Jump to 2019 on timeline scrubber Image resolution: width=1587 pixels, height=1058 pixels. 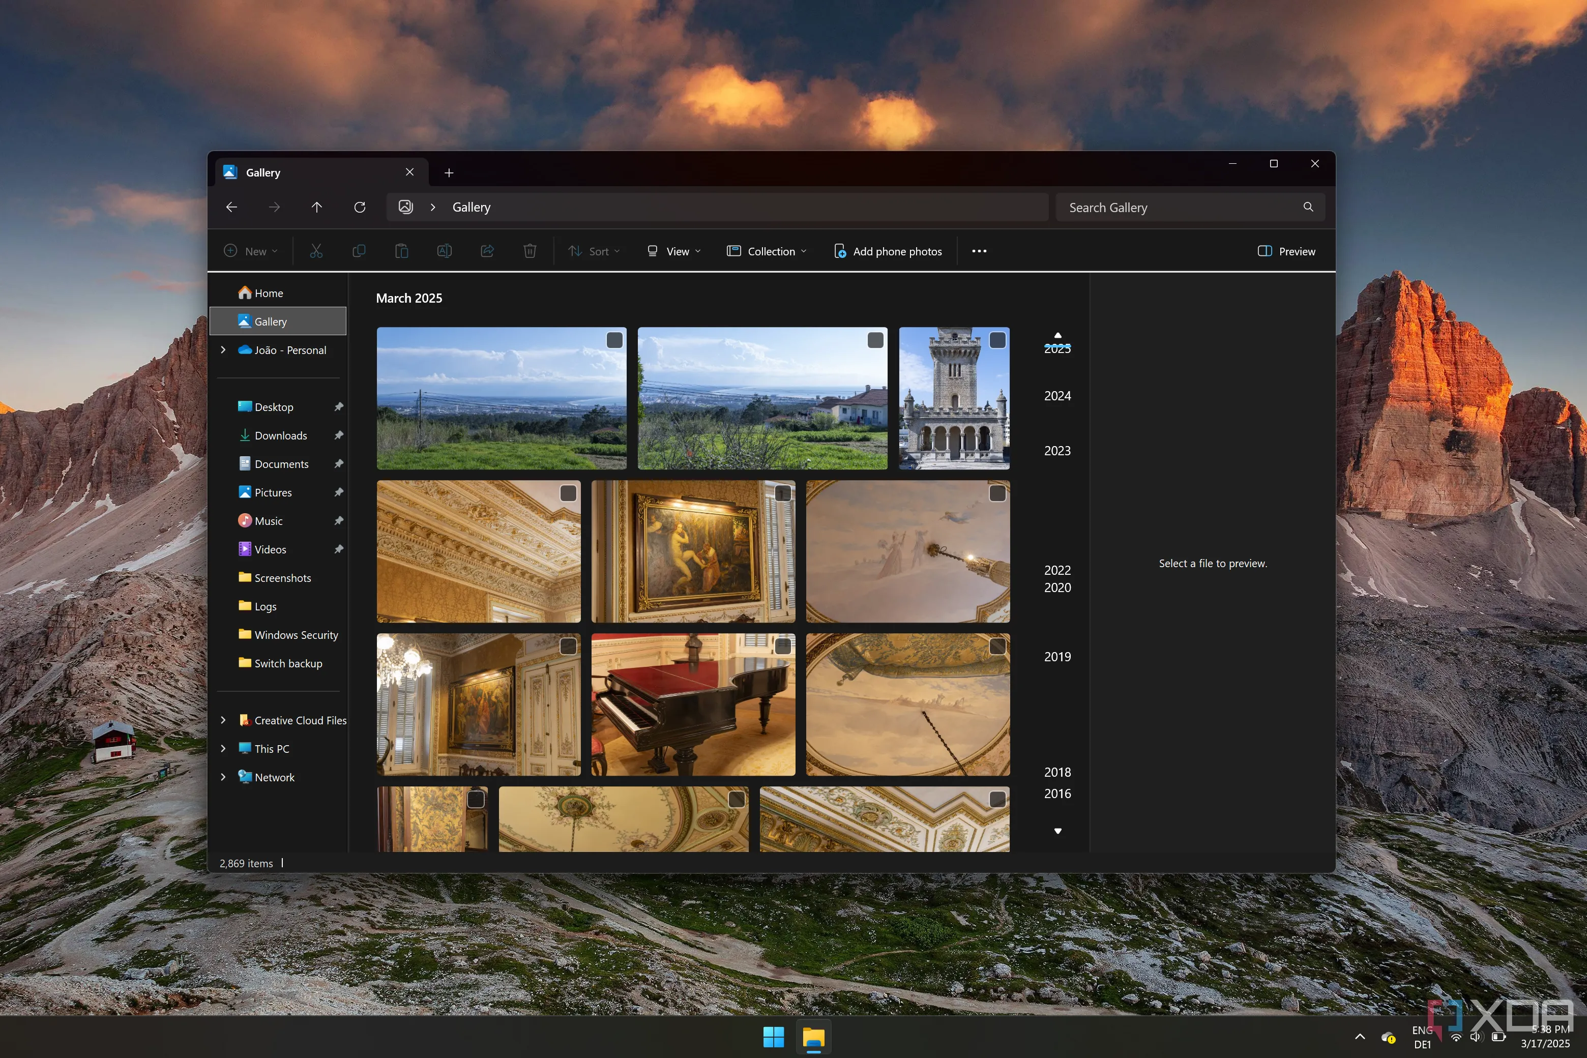click(1057, 657)
